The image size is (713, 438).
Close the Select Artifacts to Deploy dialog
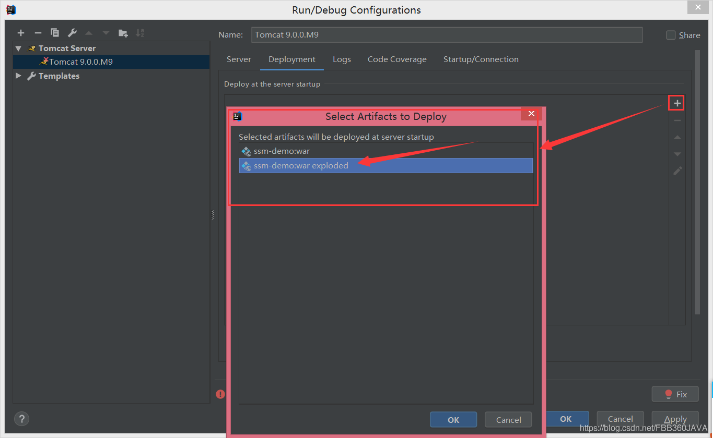coord(531,114)
